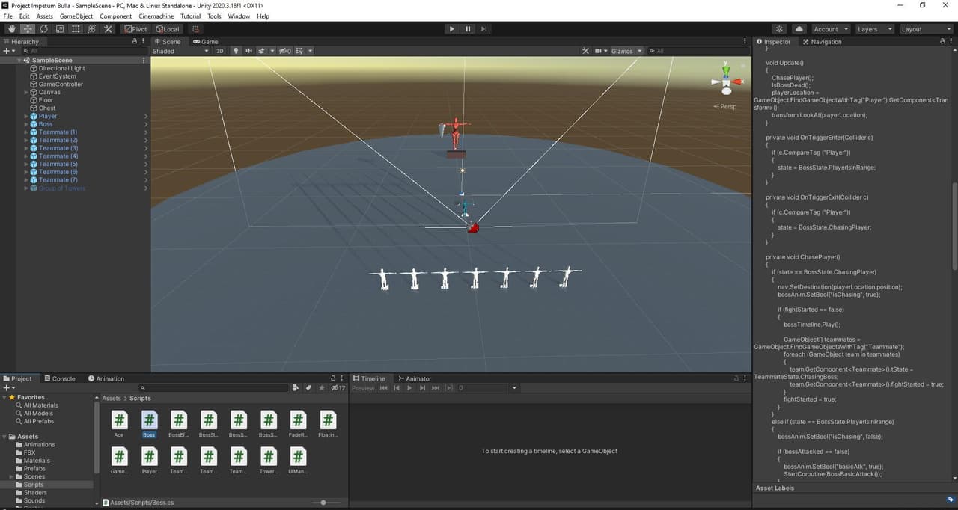The height and width of the screenshot is (510, 958).
Task: Open the Layout dropdown
Action: [926, 29]
